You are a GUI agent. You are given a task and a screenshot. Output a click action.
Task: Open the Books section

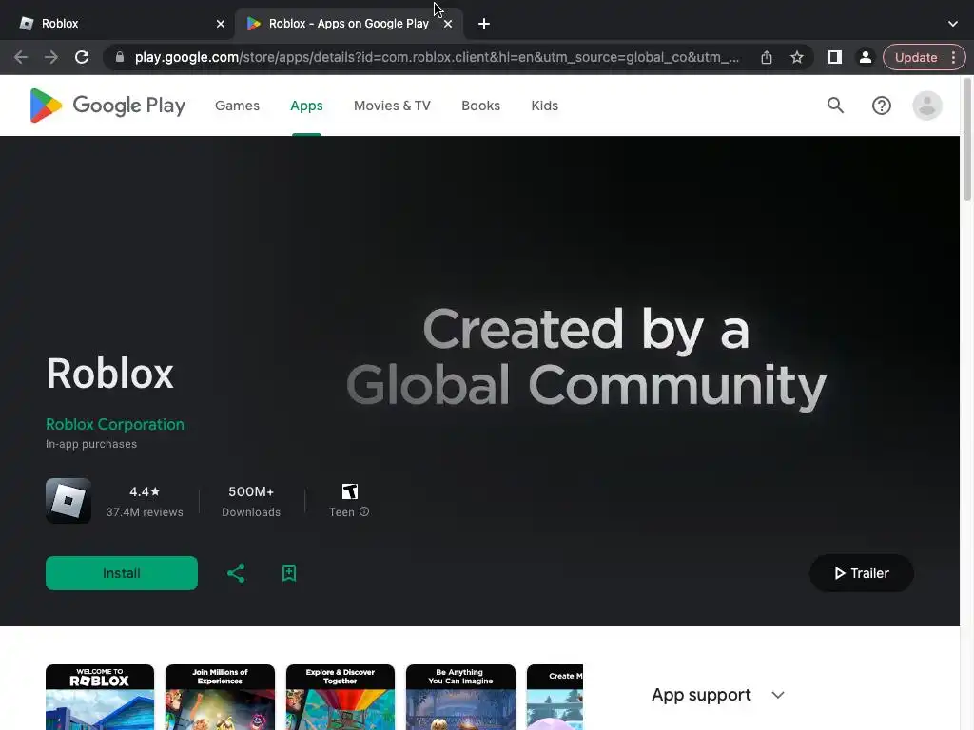480,106
